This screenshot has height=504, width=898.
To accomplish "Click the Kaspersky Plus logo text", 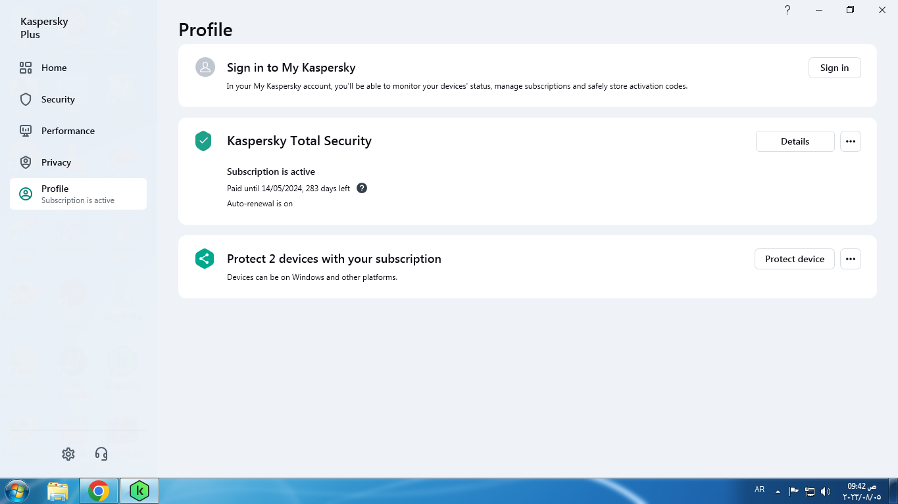I will (x=44, y=28).
